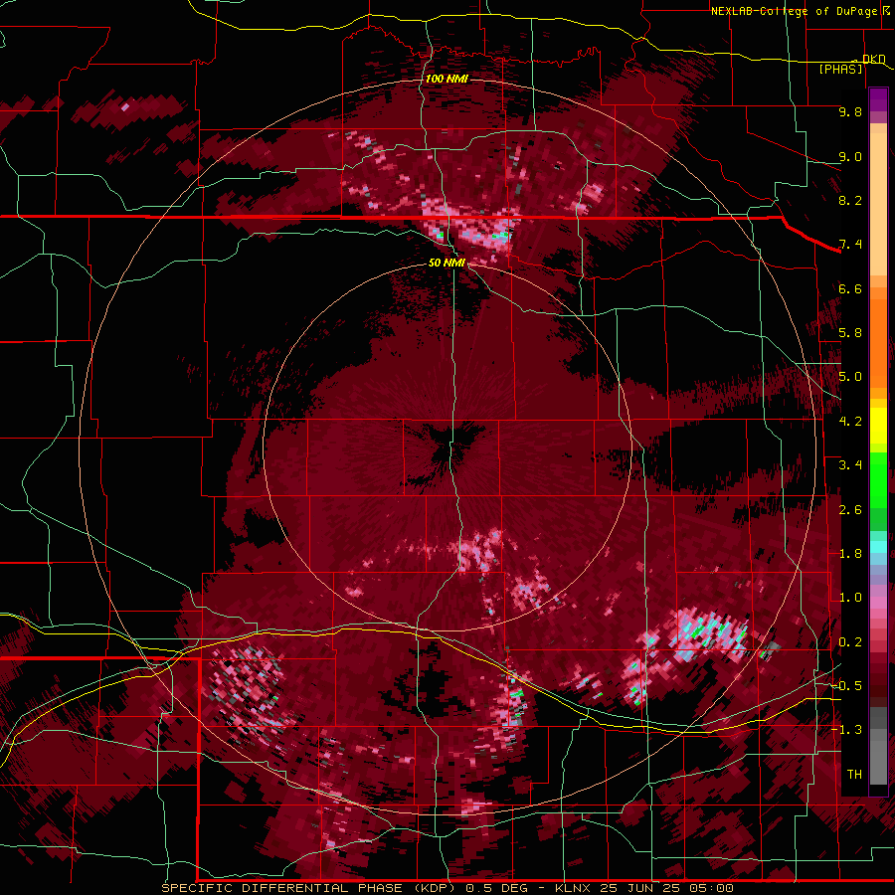Screen dimensions: 895x895
Task: Click the 100 NMI range ring label
Action: [x=447, y=79]
